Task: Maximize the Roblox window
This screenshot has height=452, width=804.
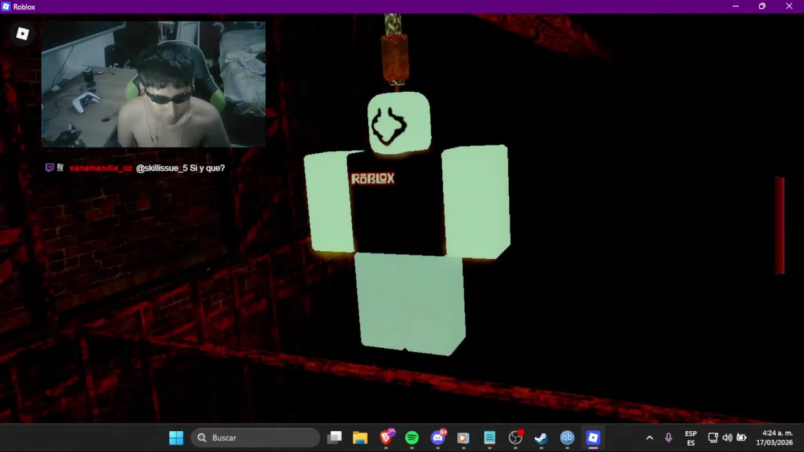Action: tap(762, 6)
